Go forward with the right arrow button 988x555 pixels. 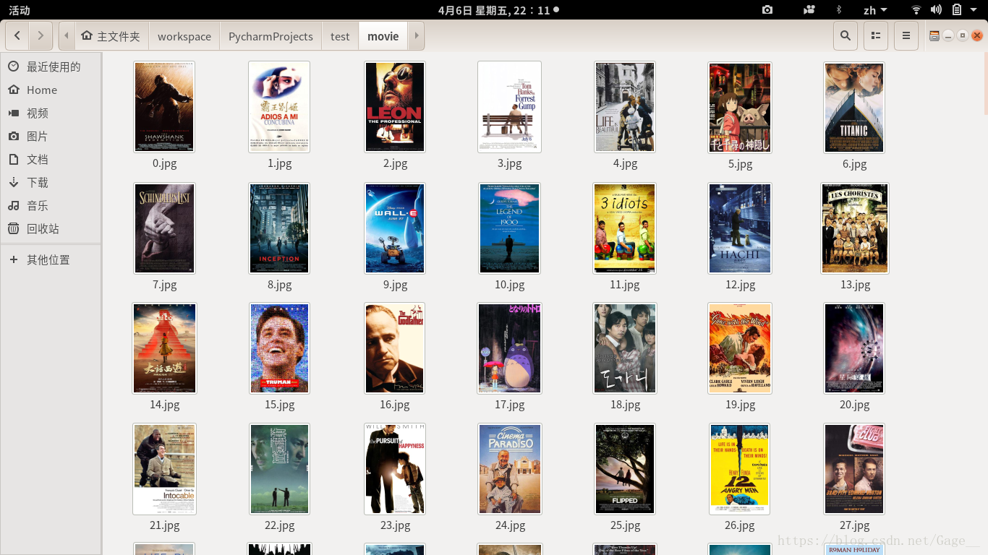(x=41, y=36)
